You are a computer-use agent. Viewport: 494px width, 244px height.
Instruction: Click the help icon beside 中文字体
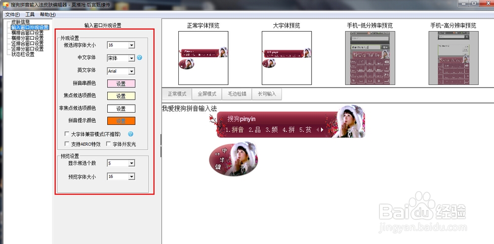tap(140, 58)
